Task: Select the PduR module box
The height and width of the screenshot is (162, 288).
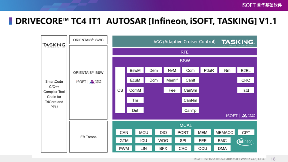Action: coord(209,70)
